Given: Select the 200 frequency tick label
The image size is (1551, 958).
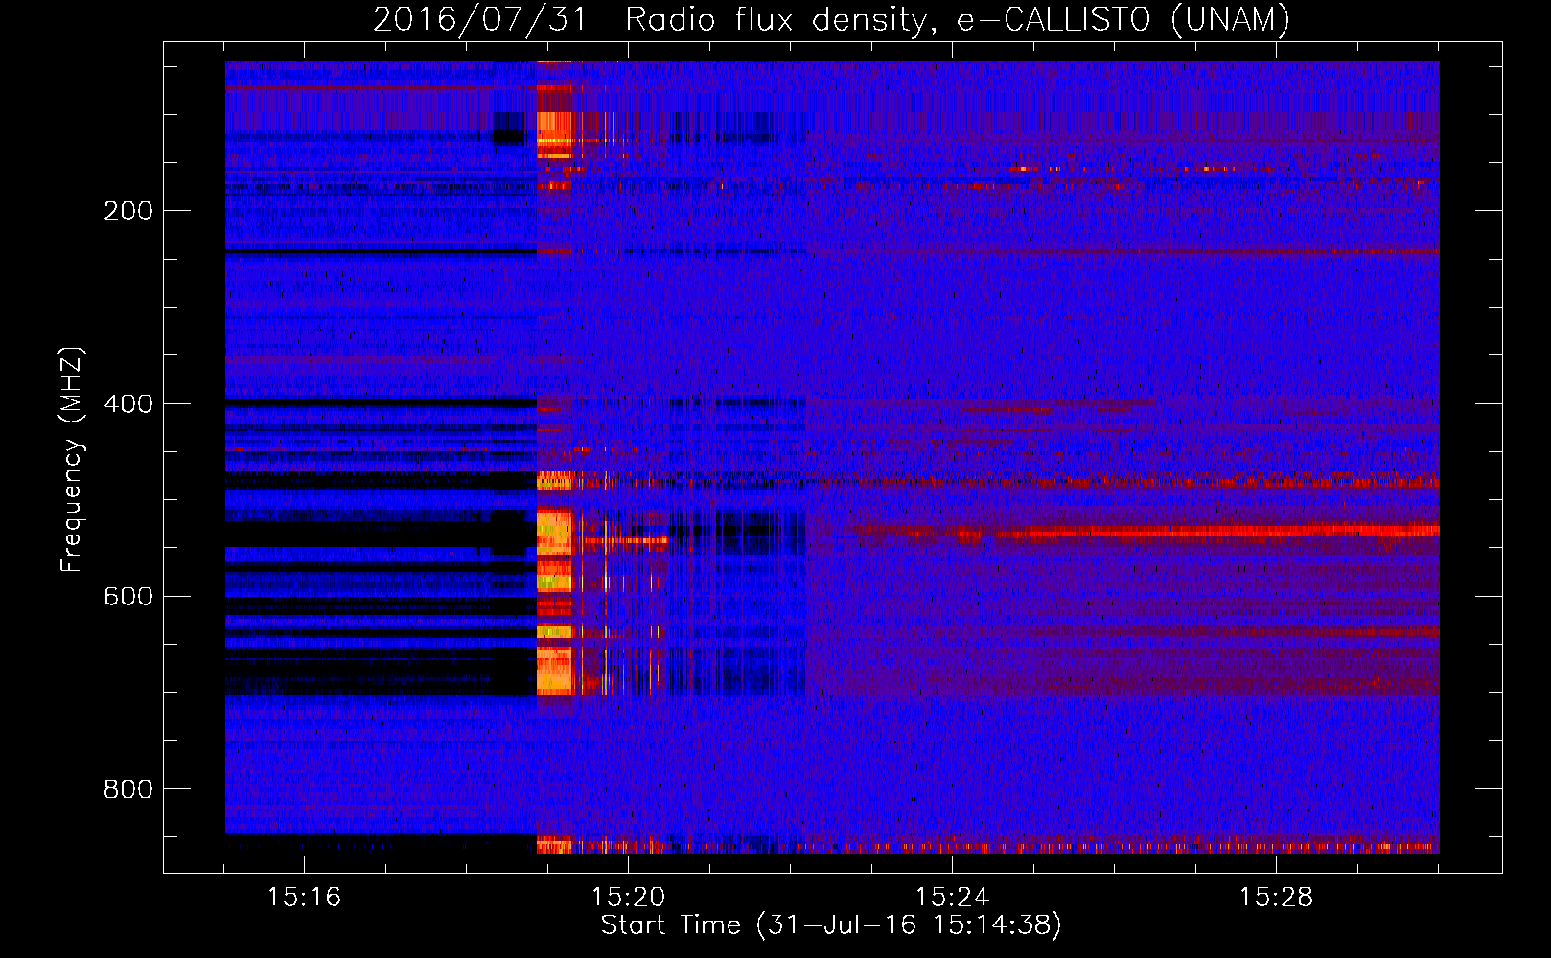Looking at the screenshot, I should point(127,211).
